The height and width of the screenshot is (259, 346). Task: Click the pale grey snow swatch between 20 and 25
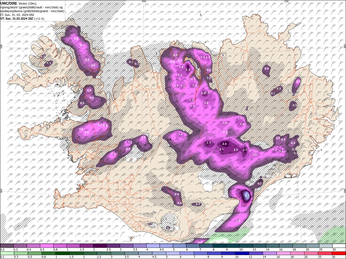pyautogui.click(x=312, y=246)
